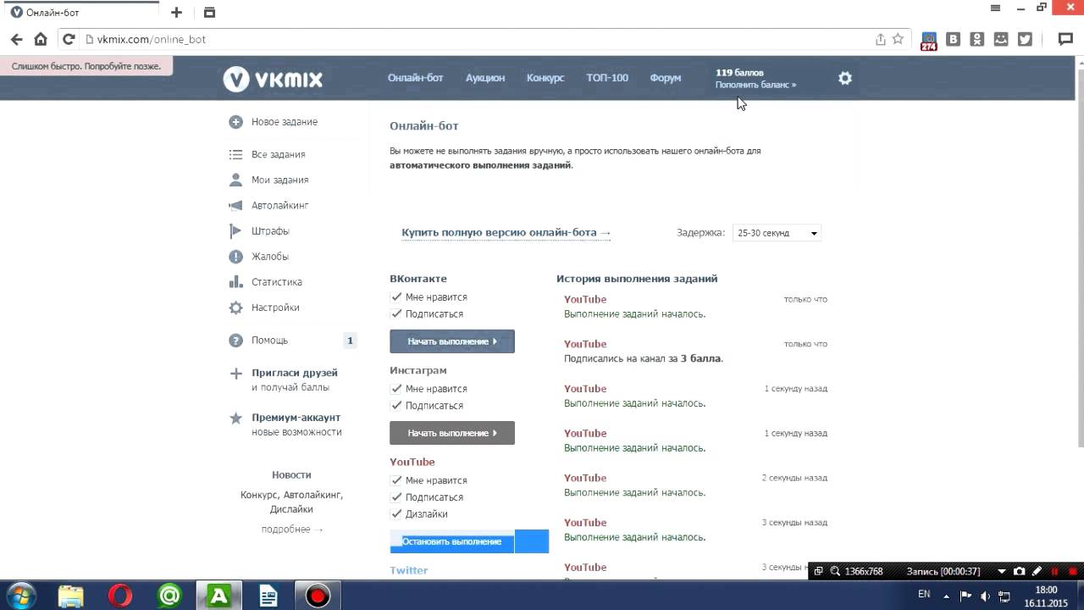
Task: Uncheck YouTube Подписаться checkbox
Action: tap(396, 497)
